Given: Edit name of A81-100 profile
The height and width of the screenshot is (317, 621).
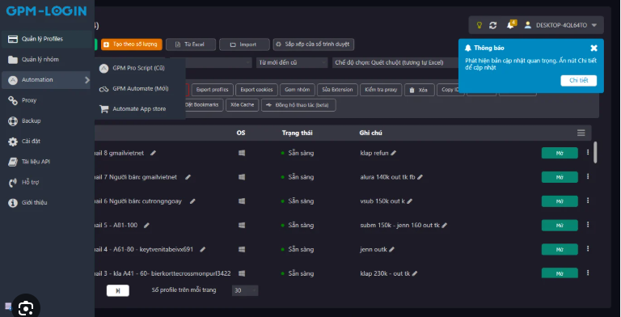Looking at the screenshot, I should point(146,225).
